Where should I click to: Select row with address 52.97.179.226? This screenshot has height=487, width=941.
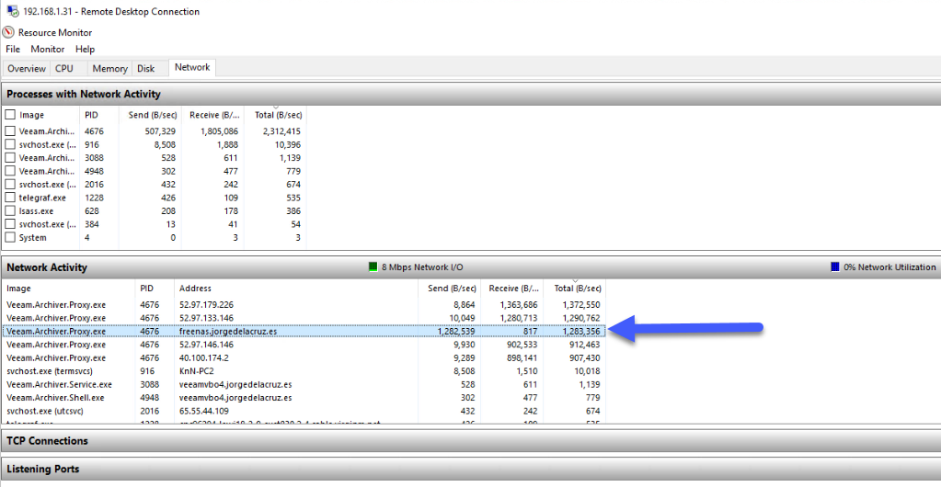coord(304,305)
